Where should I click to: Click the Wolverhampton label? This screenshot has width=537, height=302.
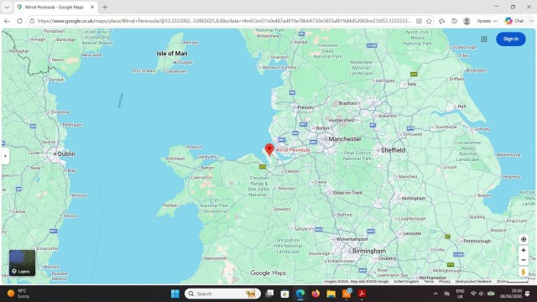tap(352, 239)
